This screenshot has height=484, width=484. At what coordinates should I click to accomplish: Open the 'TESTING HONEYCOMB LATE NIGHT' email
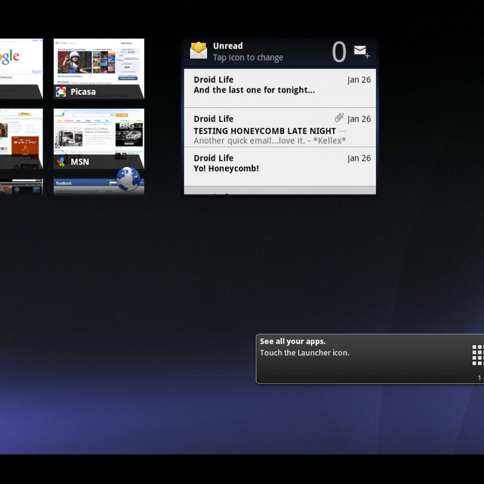coord(280,127)
